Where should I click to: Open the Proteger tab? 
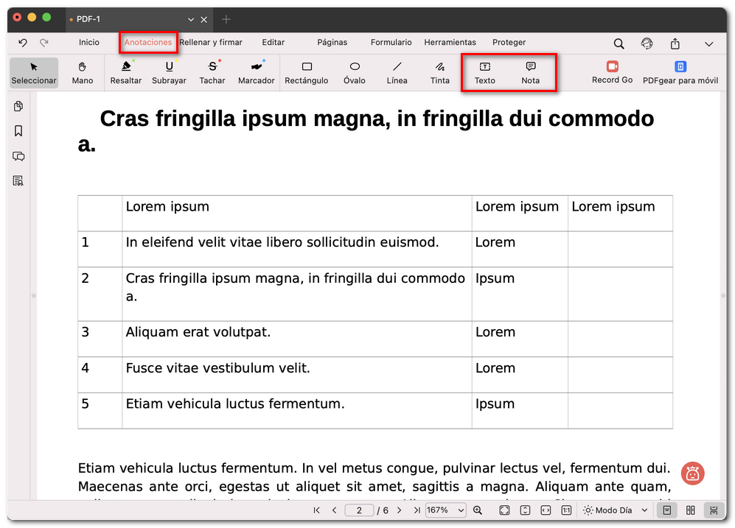(x=509, y=43)
